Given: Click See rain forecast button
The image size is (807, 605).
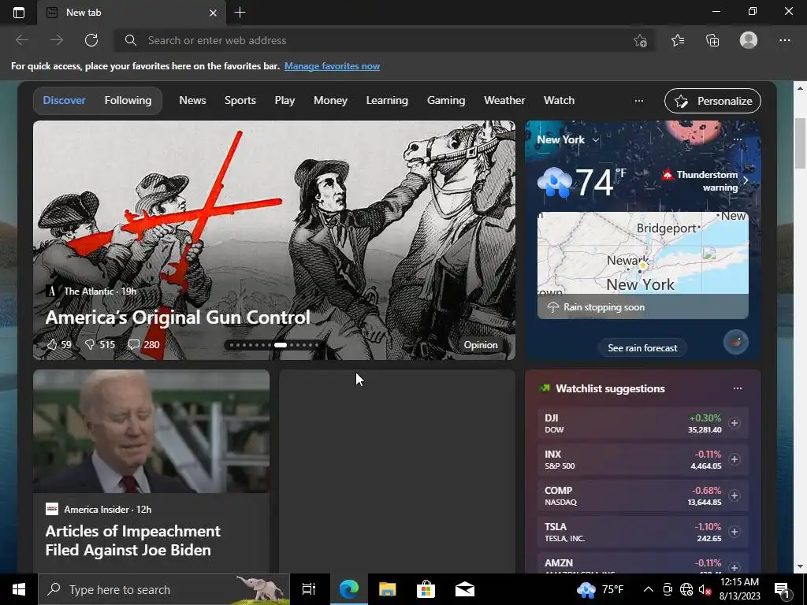Looking at the screenshot, I should click(x=642, y=347).
